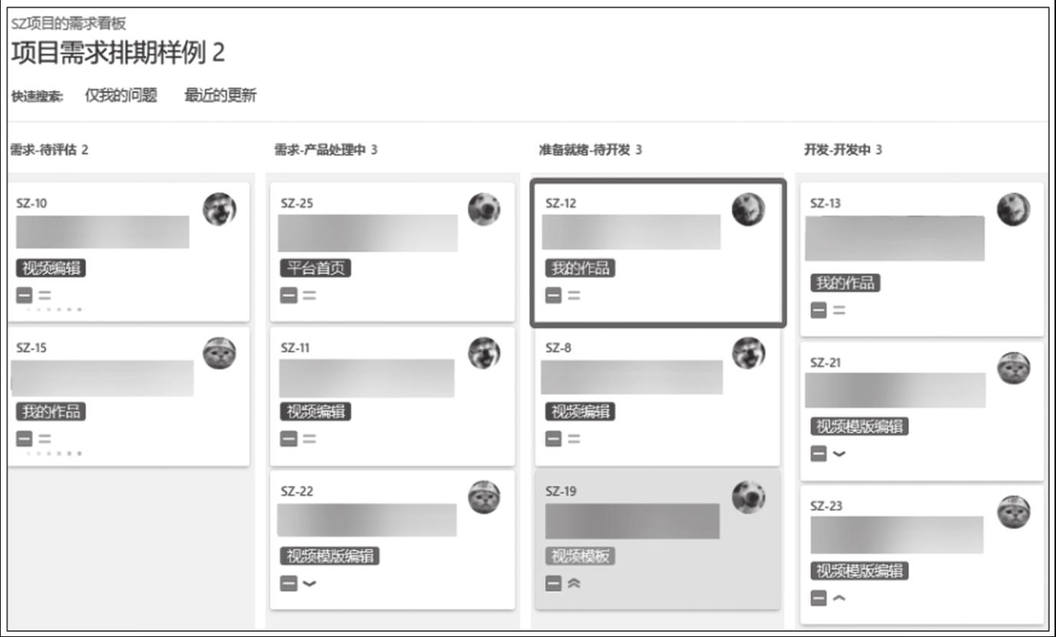Viewport: 1056px width, 637px height.
Task: Toggle the 仅我的问题 quick filter
Action: (120, 96)
